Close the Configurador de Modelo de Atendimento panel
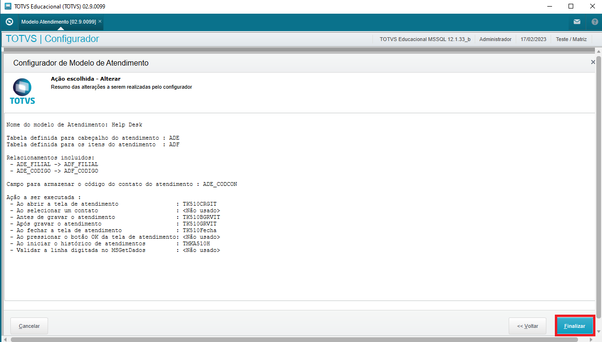This screenshot has width=602, height=342. point(593,62)
